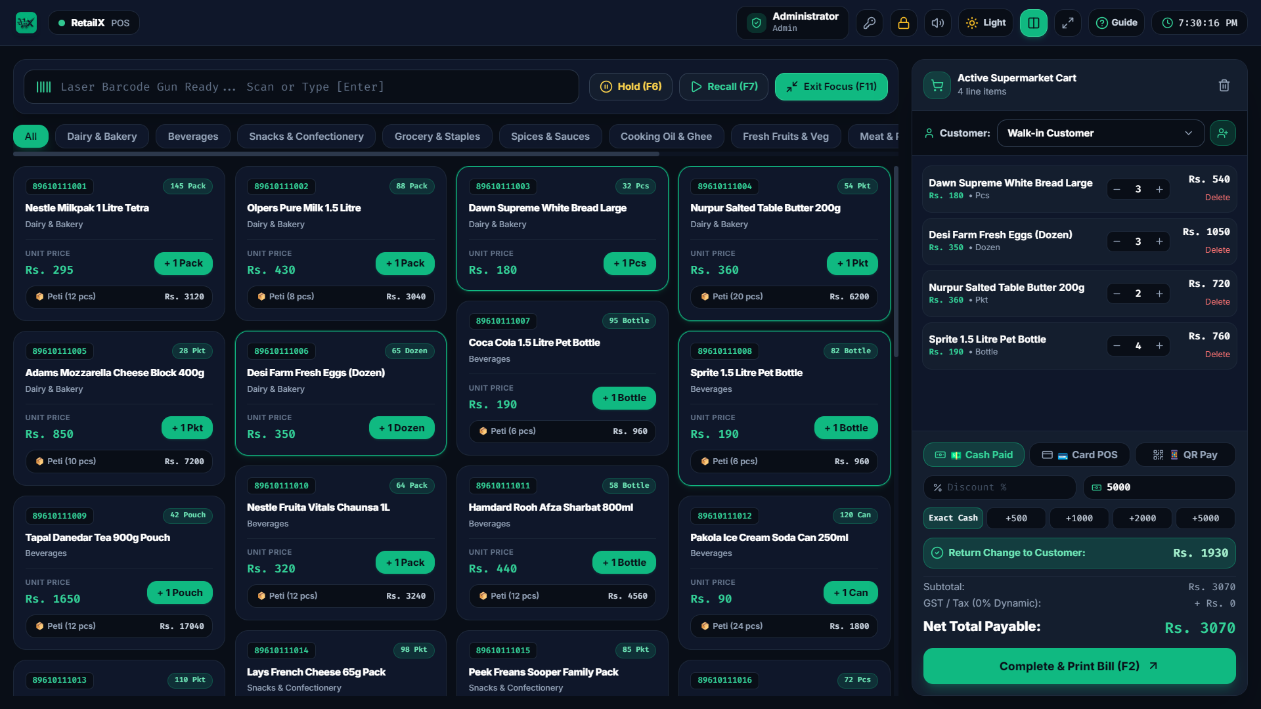Select Card POS payment method
The image size is (1261, 709).
(x=1080, y=455)
